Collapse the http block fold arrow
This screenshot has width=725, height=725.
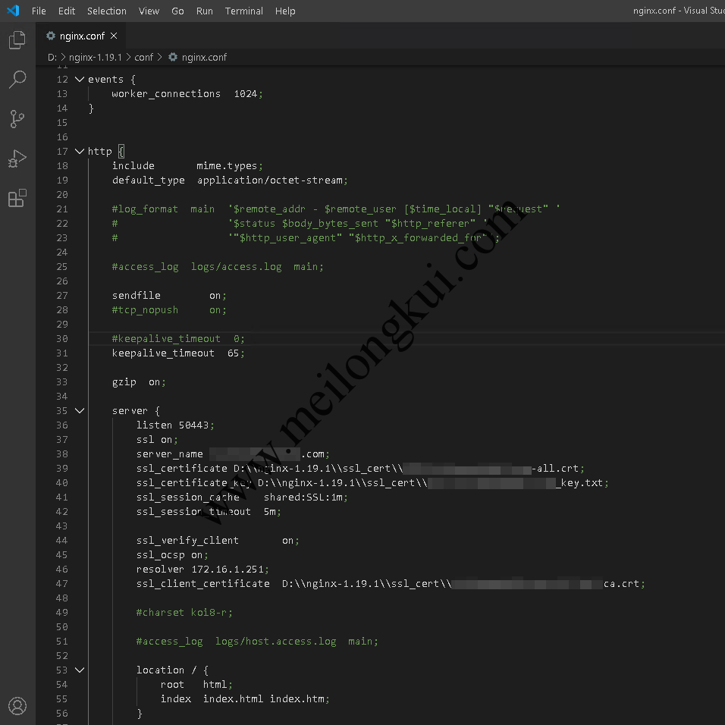pos(80,151)
